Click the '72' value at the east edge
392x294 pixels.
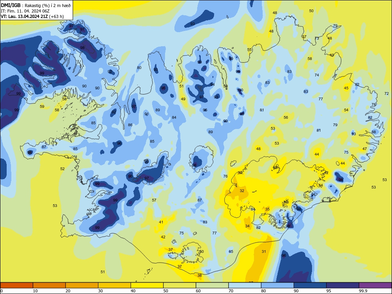coord(387,94)
